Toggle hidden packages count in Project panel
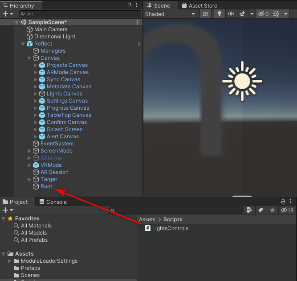297x281 pixels. coord(287,210)
